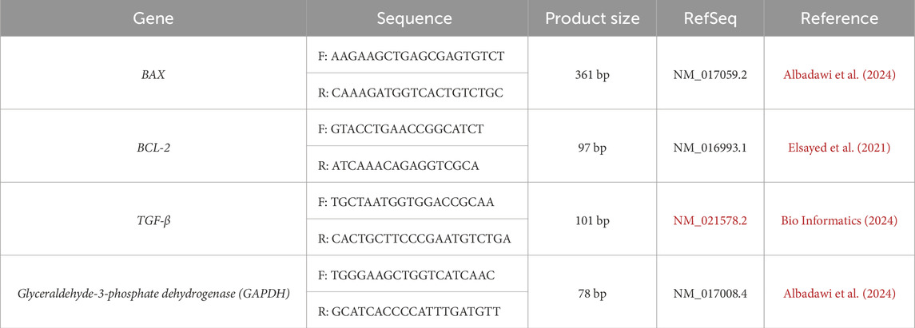The image size is (915, 328).
Task: Select the Reference column header
Action: [837, 18]
